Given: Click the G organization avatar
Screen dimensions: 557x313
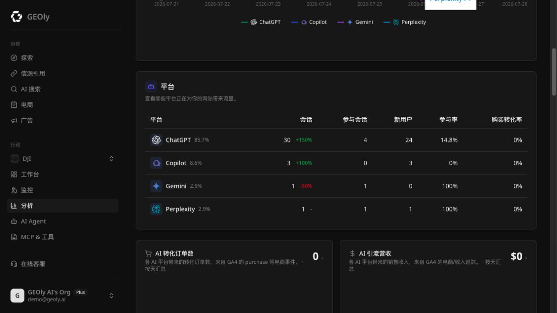Looking at the screenshot, I should [17, 295].
